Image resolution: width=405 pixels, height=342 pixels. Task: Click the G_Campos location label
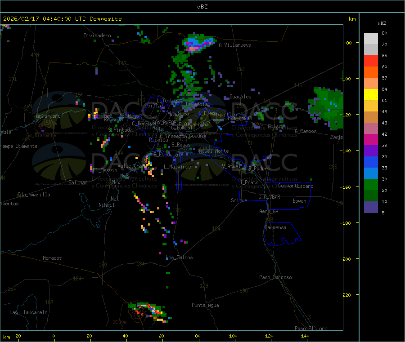306,131
